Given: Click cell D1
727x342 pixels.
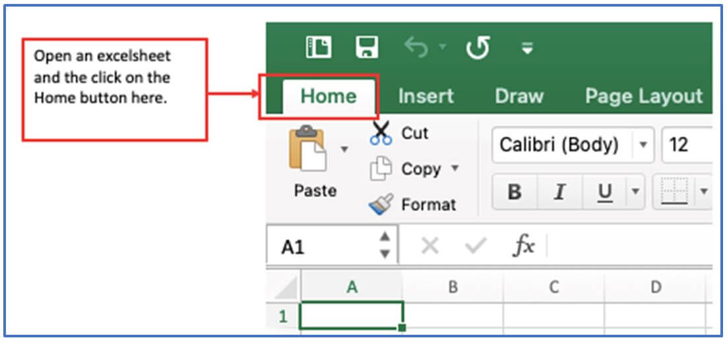Looking at the screenshot, I should coord(655,317).
